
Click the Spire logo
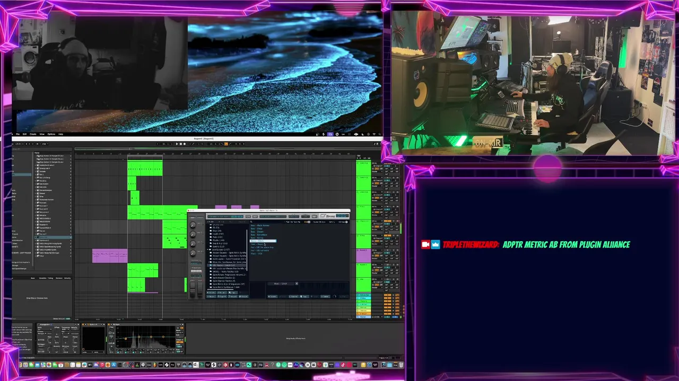point(327,216)
